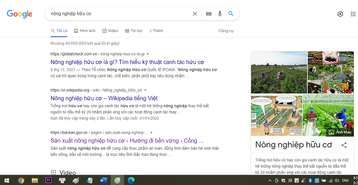This screenshot has width=358, height=185.
Task: Open Microsoft Word from the taskbar
Action: point(103,180)
